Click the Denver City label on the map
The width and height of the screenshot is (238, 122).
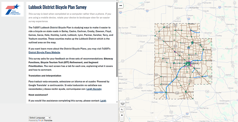[x=166, y=84]
